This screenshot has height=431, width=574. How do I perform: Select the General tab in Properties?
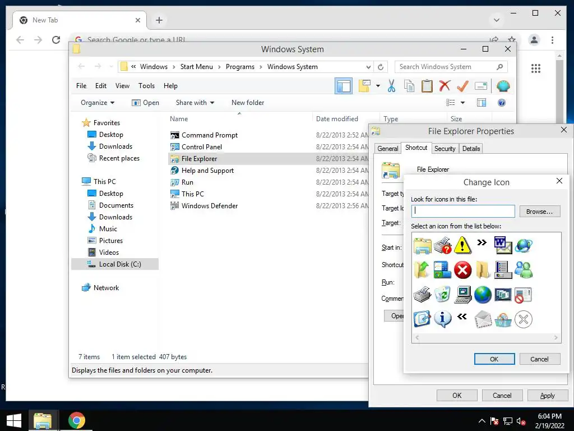coord(388,148)
